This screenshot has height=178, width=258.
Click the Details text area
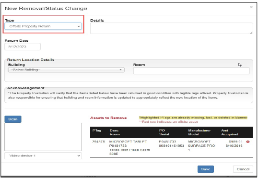click(172, 28)
